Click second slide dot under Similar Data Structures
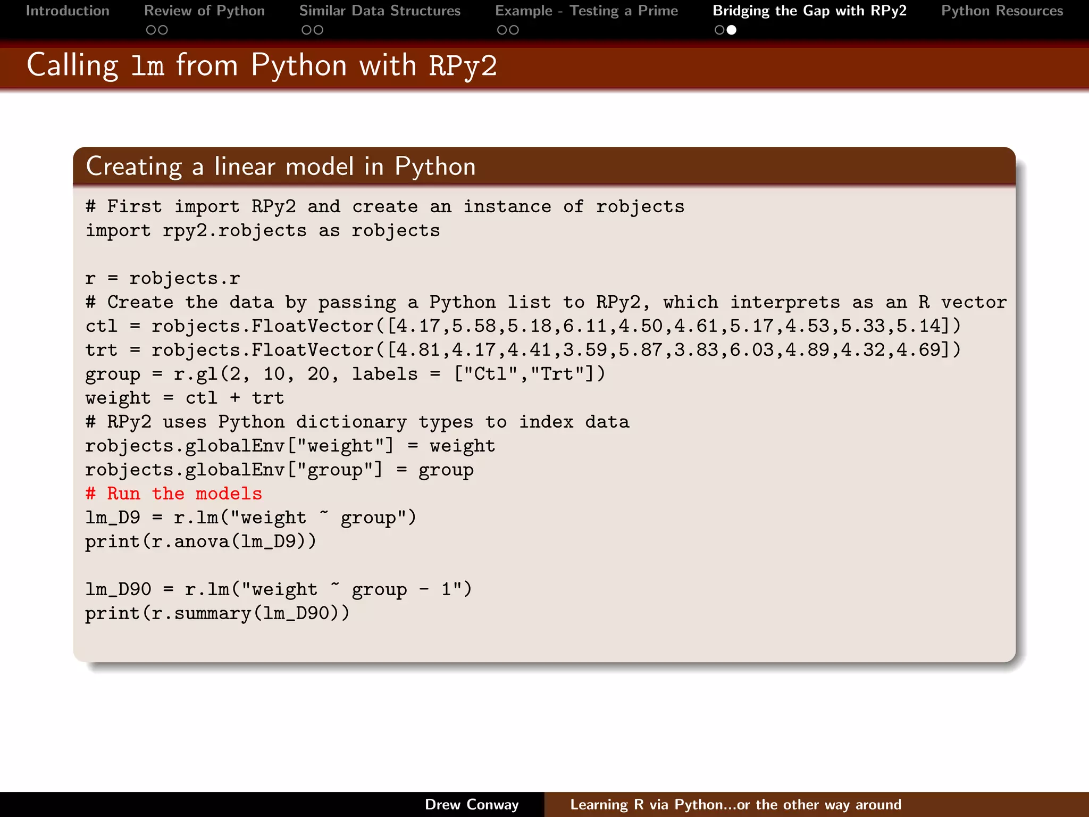This screenshot has width=1089, height=817. point(319,30)
